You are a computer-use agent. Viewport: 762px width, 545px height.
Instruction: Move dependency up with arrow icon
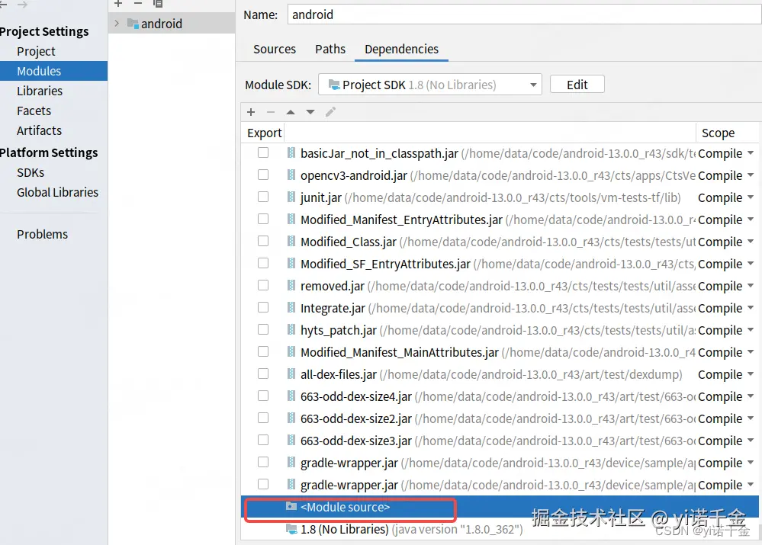(291, 112)
